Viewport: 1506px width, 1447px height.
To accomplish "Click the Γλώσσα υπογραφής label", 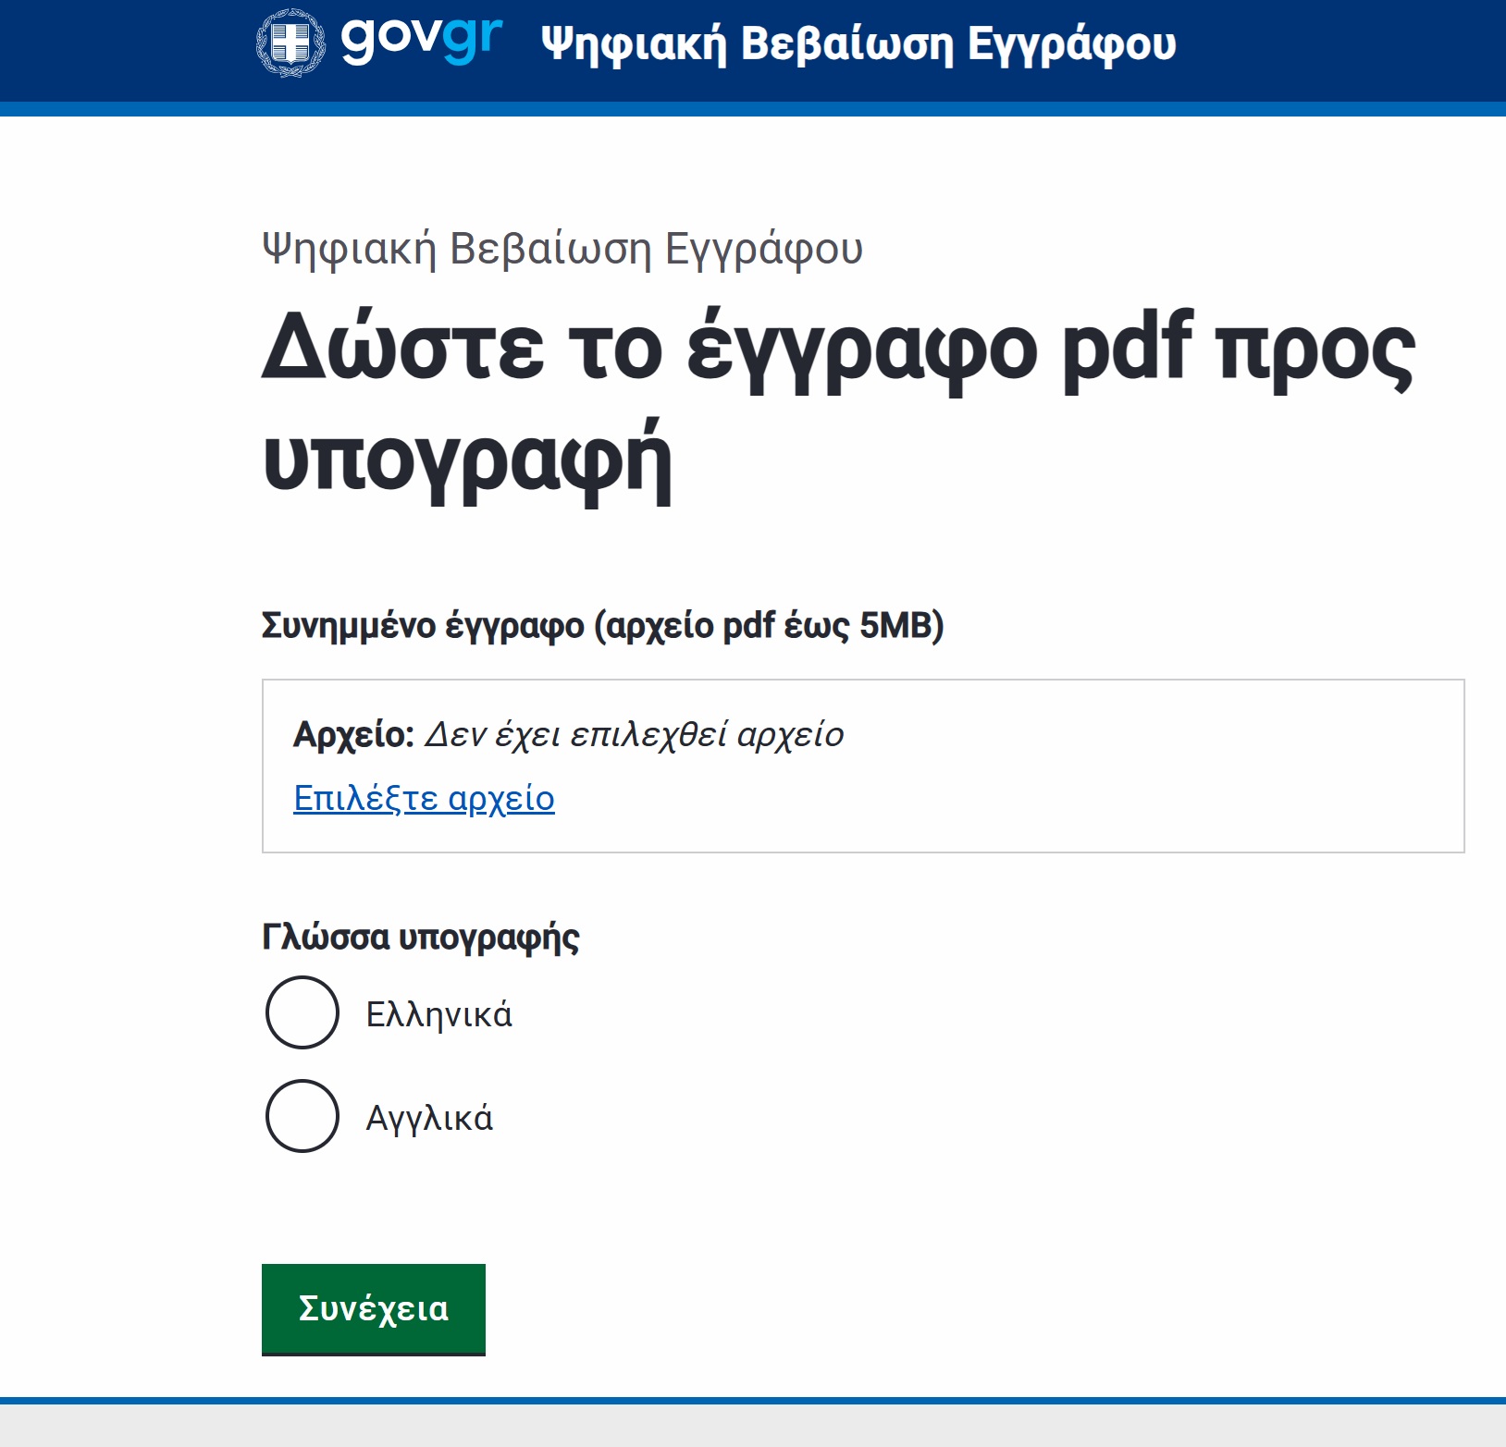I will coord(421,936).
